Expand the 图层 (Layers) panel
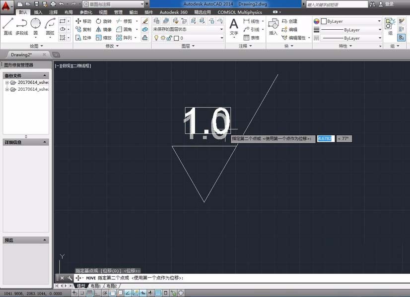This screenshot has height=297, width=410. coord(188,46)
